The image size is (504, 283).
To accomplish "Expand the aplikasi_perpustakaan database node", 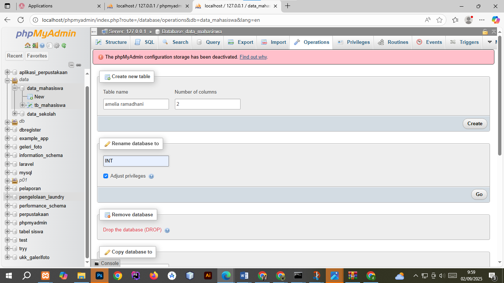I will coord(7,72).
